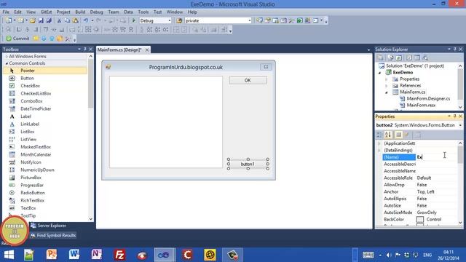This screenshot has width=466, height=262.
Task: Click BackColor property color swatch
Action: [420, 220]
